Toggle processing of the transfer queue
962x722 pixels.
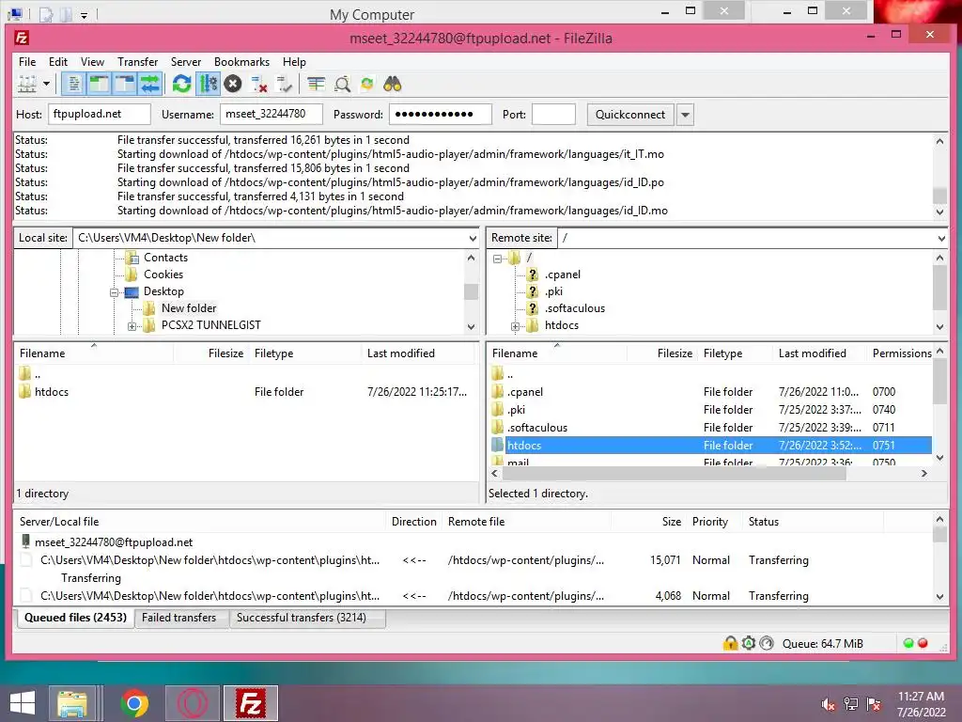[208, 84]
